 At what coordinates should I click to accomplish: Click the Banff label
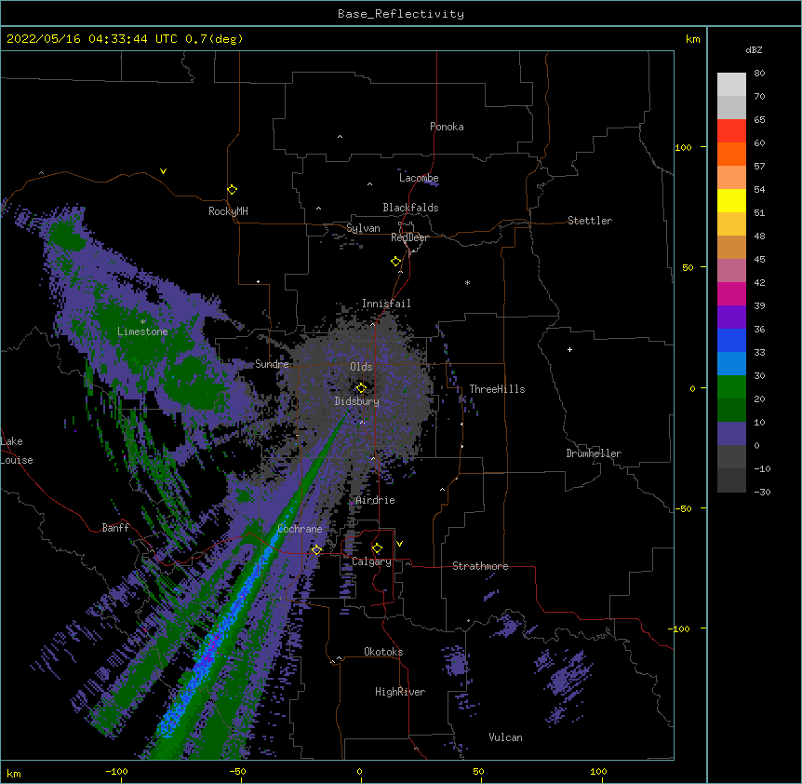coord(115,528)
